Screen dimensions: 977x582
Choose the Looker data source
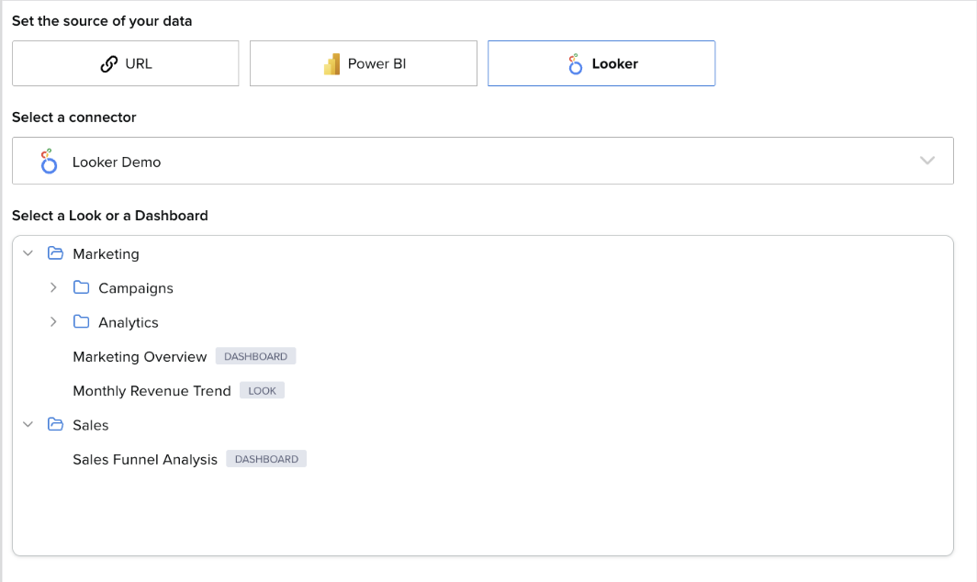601,63
